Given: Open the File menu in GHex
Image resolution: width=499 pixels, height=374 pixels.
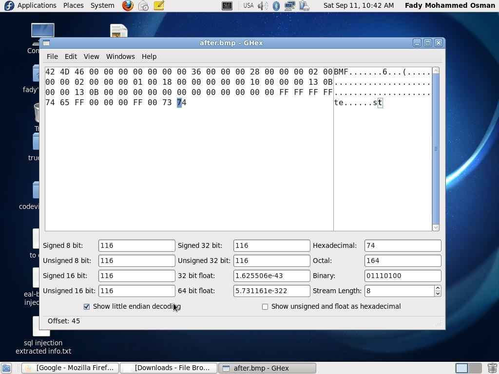Looking at the screenshot, I should coord(52,56).
